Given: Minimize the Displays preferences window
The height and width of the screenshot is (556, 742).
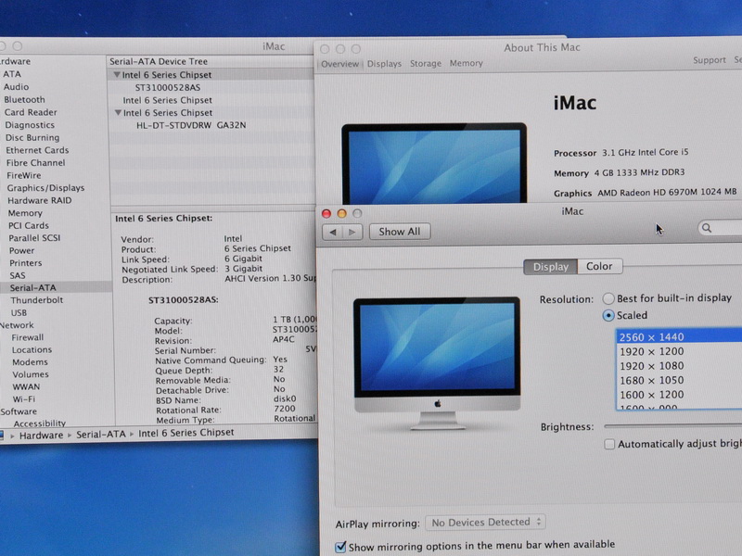Looking at the screenshot, I should pyautogui.click(x=342, y=212).
